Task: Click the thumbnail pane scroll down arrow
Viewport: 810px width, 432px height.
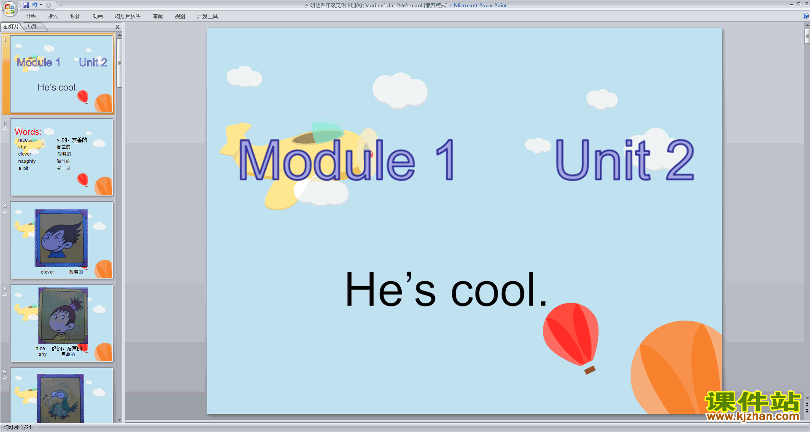Action: (119, 420)
